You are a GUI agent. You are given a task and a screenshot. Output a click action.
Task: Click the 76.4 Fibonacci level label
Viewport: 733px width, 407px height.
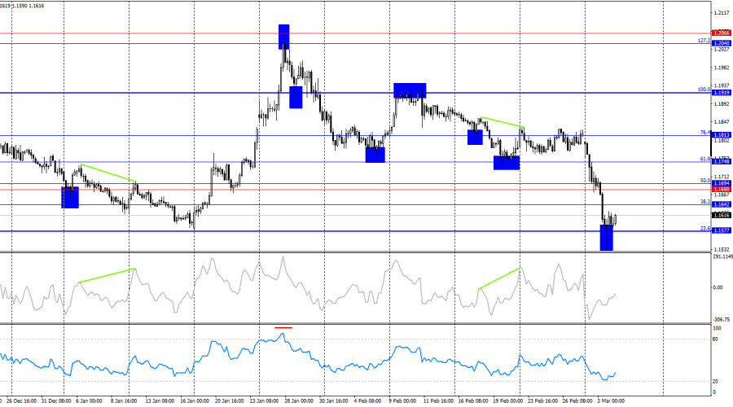click(705, 133)
